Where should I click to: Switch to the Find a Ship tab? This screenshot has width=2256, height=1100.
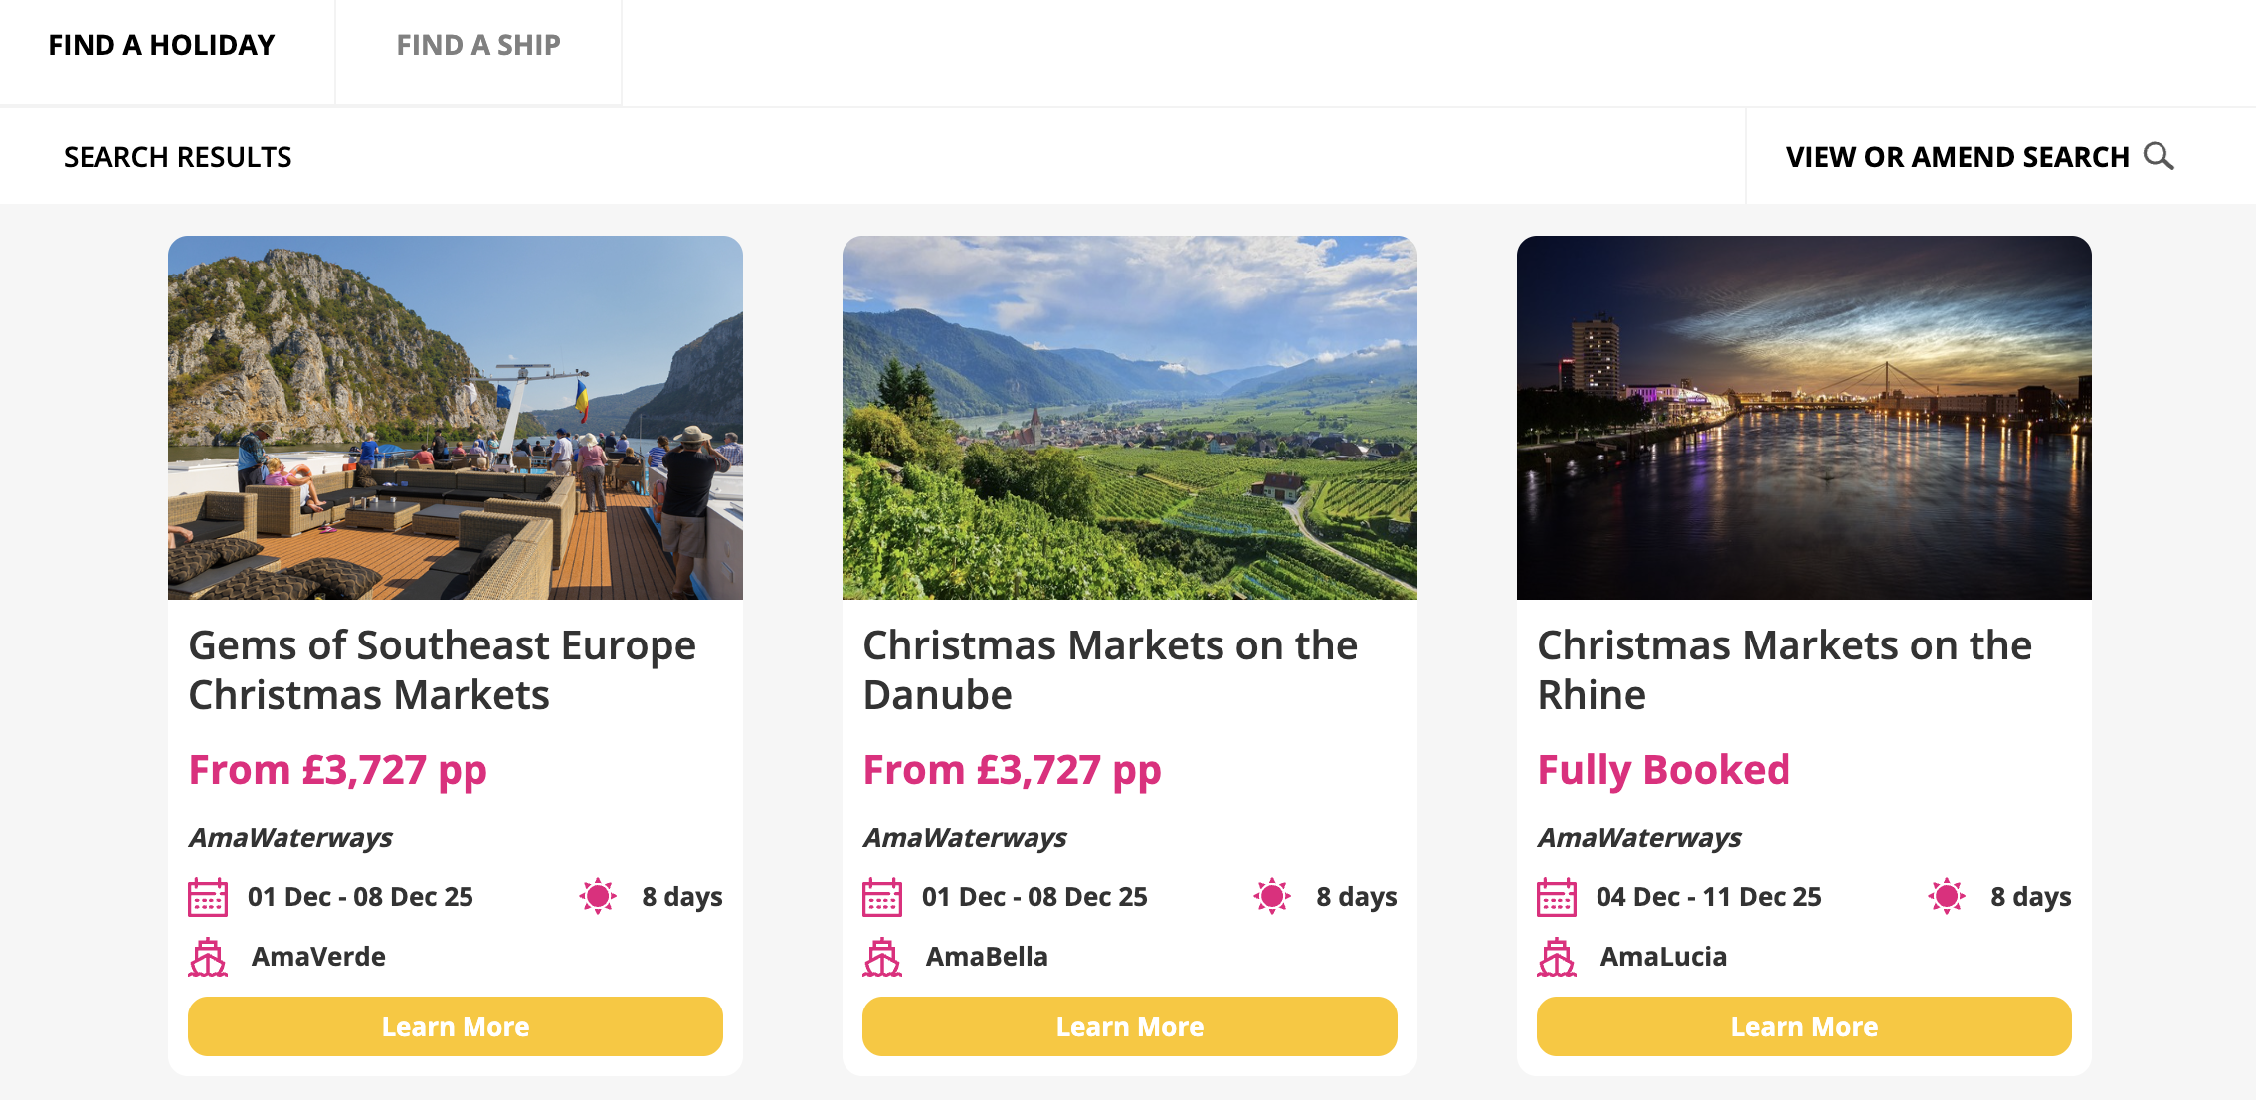click(478, 46)
